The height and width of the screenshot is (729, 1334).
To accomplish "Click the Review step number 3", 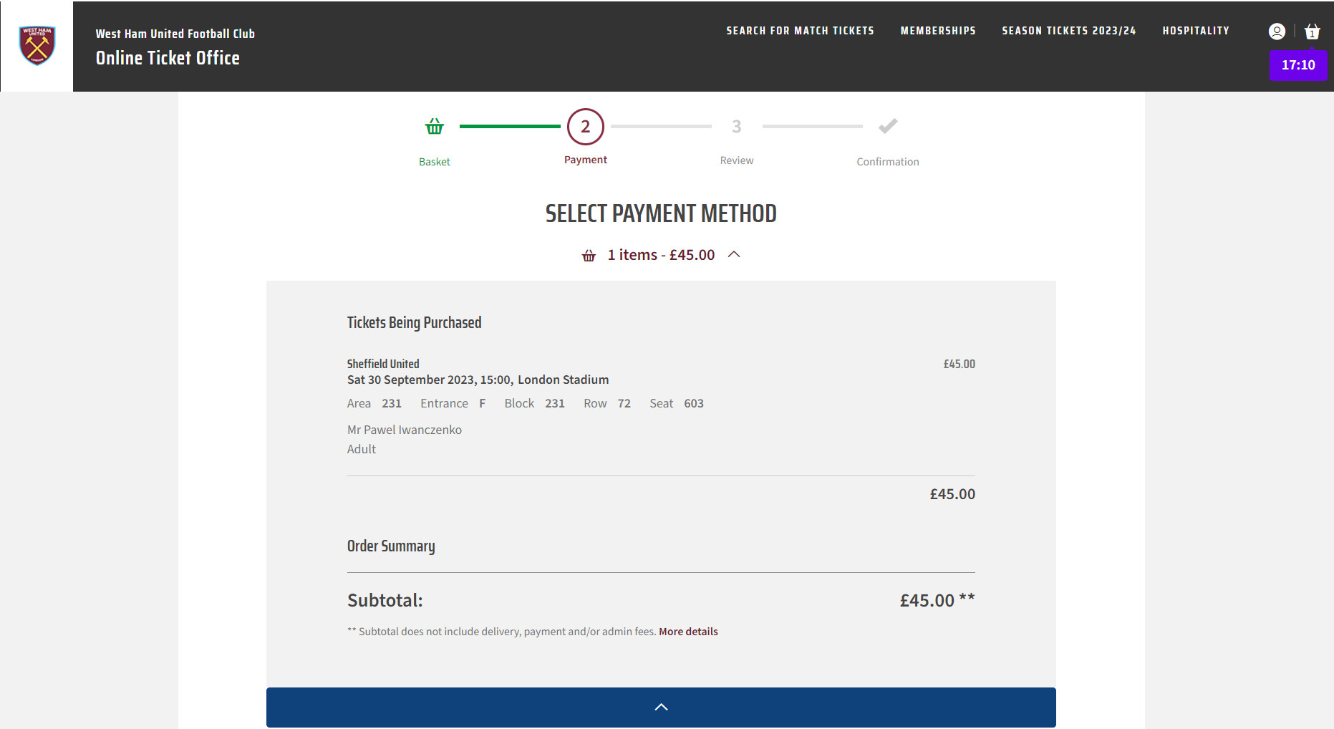I will pyautogui.click(x=736, y=127).
